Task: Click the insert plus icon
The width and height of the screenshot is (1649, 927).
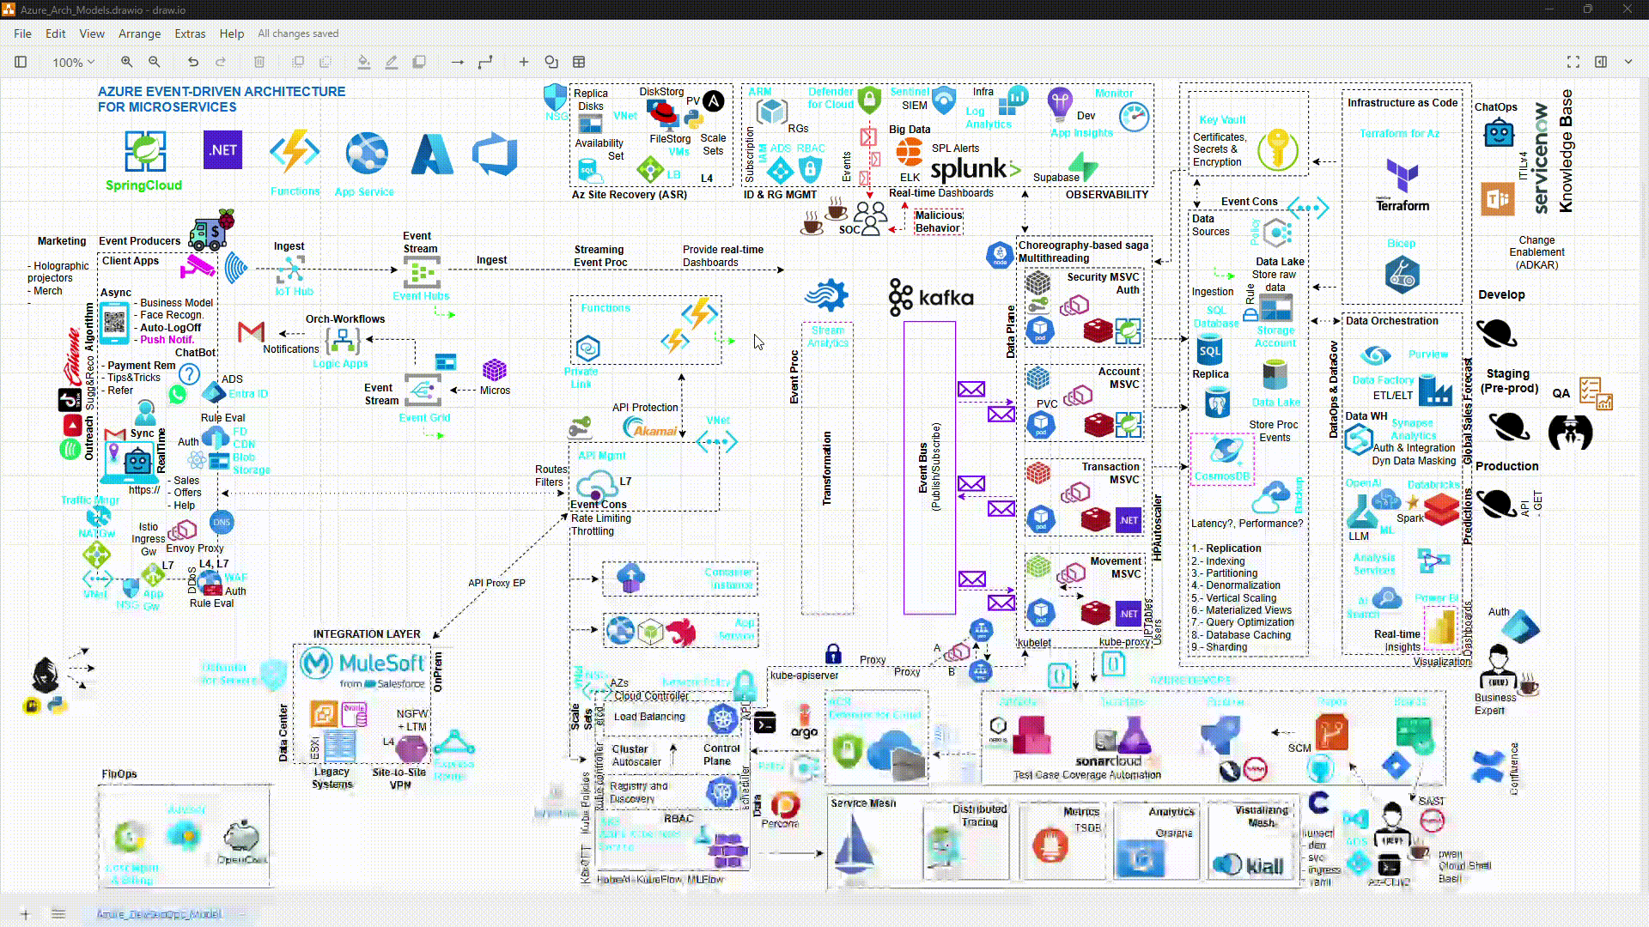Action: click(524, 62)
